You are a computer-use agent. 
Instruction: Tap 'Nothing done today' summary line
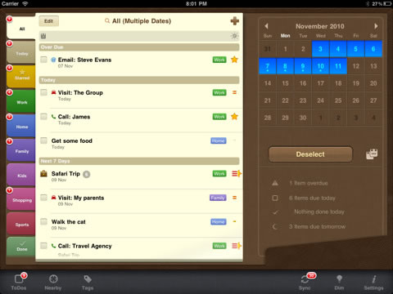(x=319, y=212)
